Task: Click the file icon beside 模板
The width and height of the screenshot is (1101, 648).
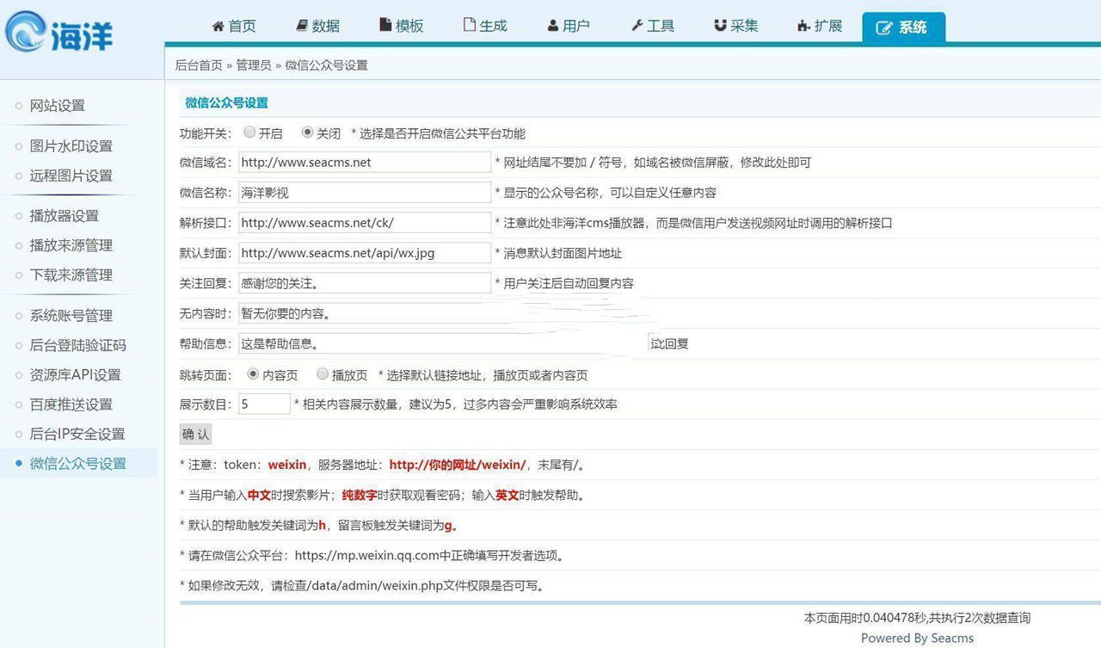Action: coord(385,26)
